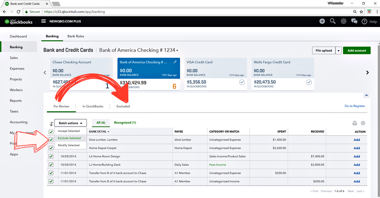Edit Bank of America card pencil icon
This screenshot has height=198, width=380.
(175, 62)
